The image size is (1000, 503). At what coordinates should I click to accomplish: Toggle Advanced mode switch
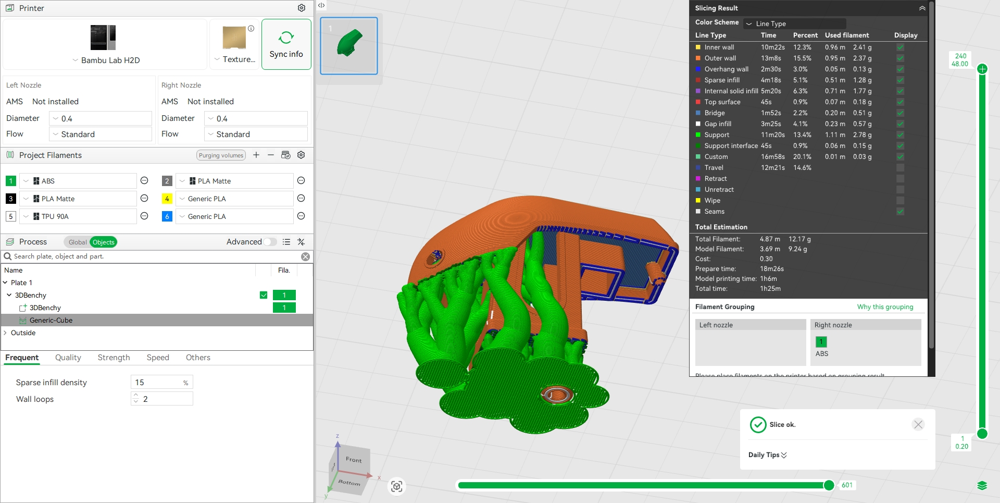coord(270,242)
